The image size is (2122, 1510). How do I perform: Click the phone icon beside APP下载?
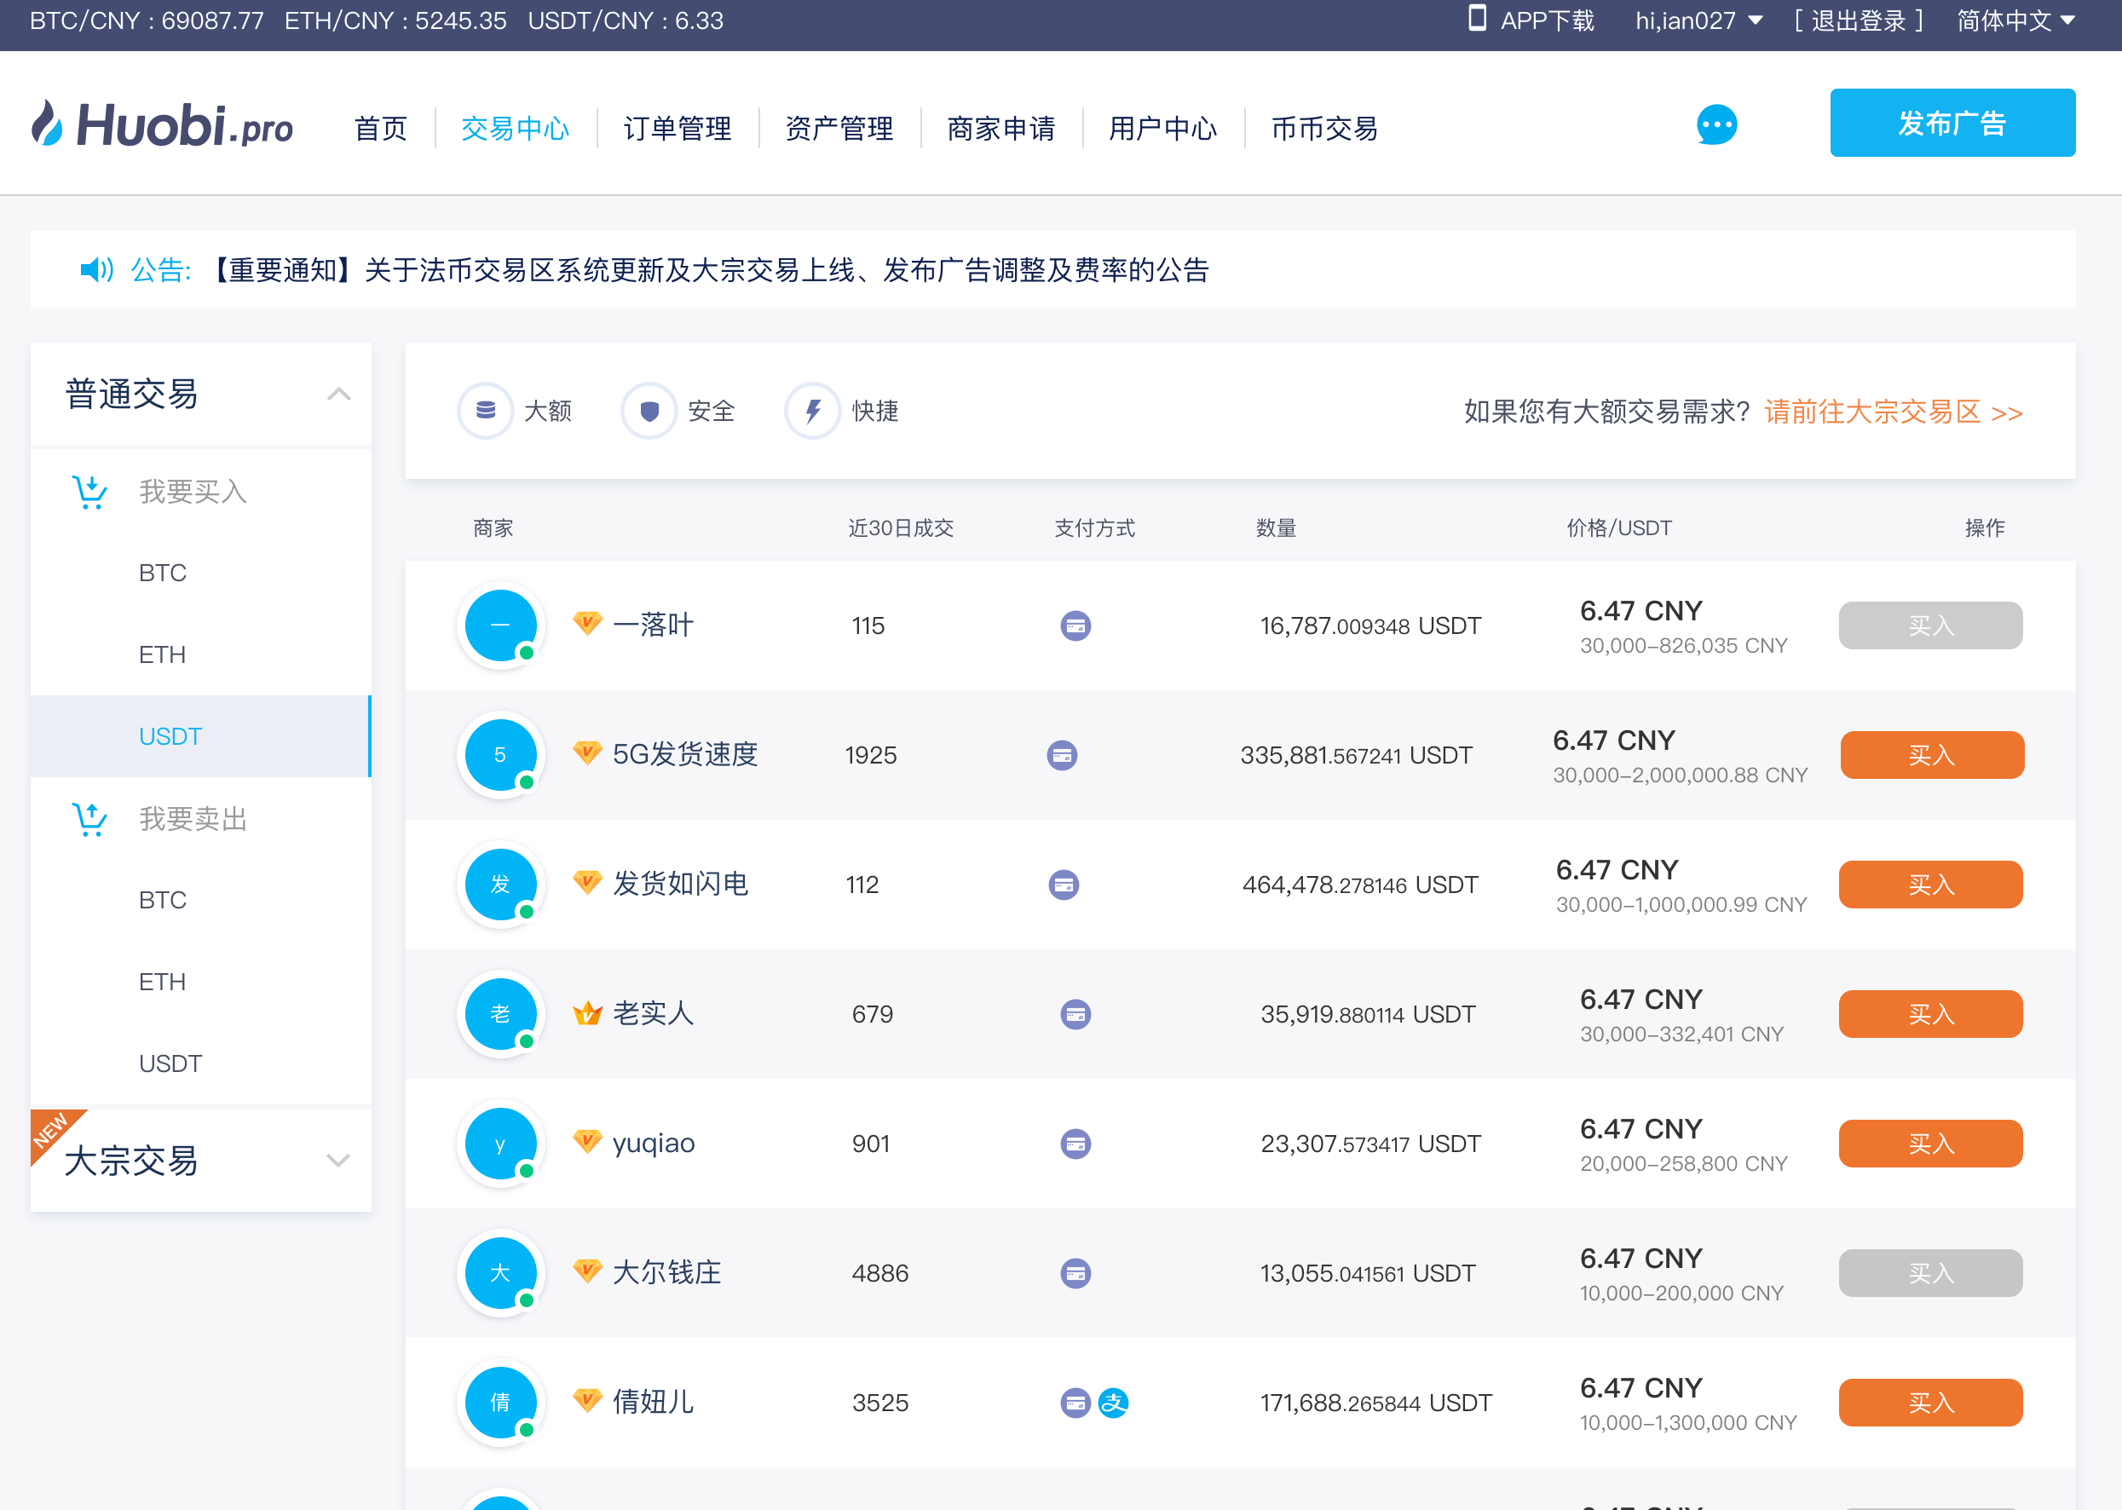click(1477, 19)
